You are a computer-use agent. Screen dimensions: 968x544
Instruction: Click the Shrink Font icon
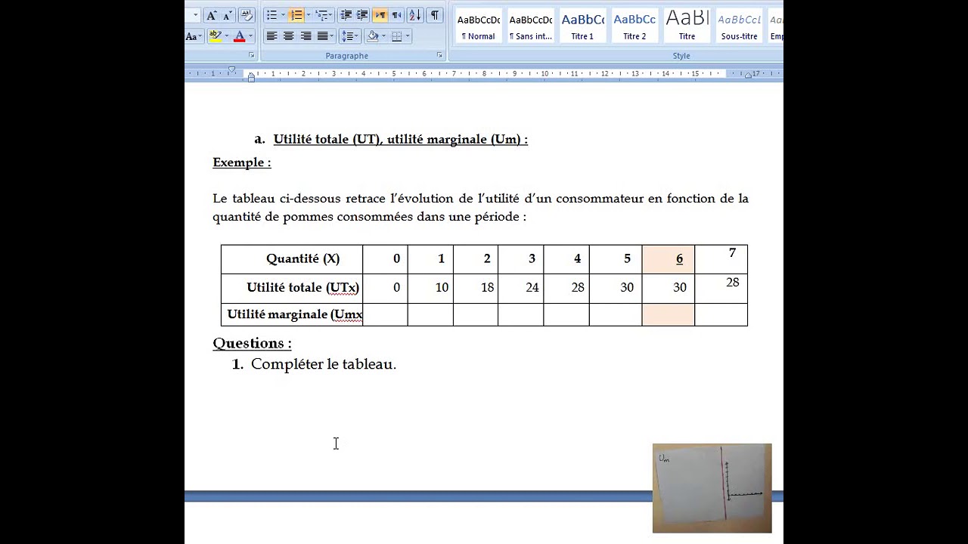(228, 15)
